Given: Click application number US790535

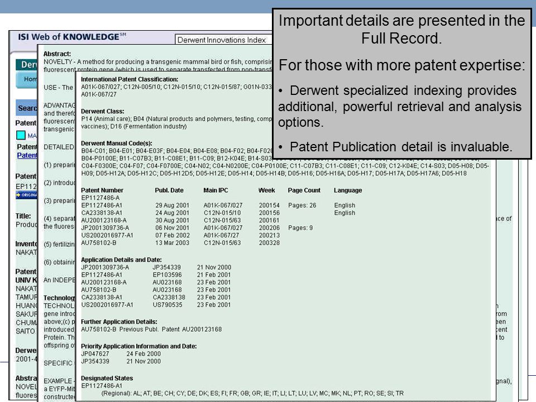Looking at the screenshot, I should tap(167, 305).
